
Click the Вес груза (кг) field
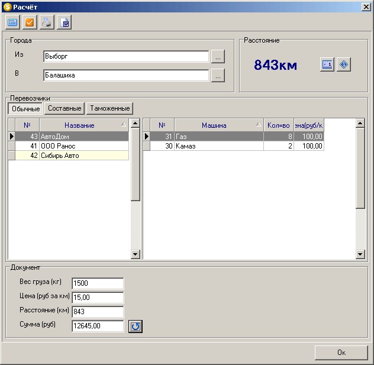pyautogui.click(x=98, y=283)
